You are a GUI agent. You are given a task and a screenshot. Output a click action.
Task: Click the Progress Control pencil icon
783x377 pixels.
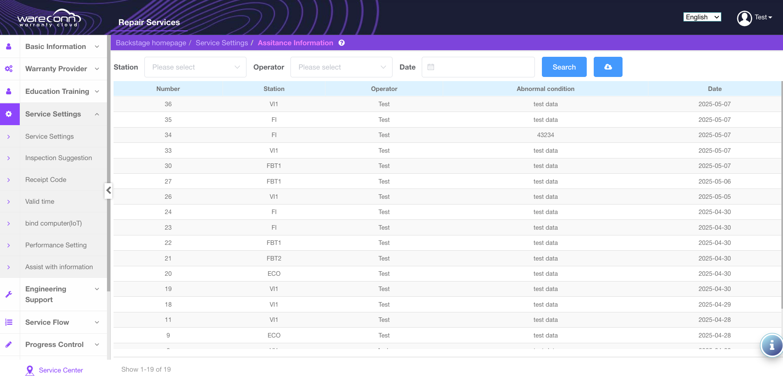[9, 344]
